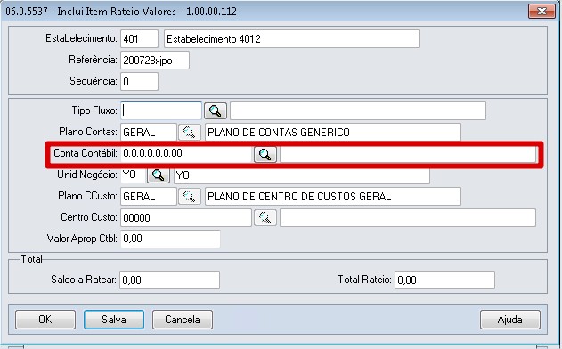Click the Total group box title
The image size is (562, 349).
[x=31, y=259]
